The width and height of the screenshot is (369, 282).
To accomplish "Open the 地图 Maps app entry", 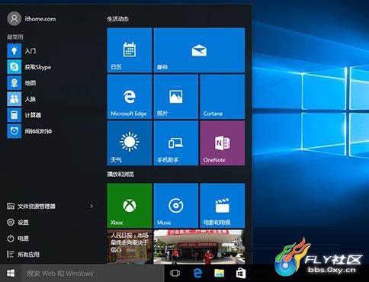I will [21, 83].
